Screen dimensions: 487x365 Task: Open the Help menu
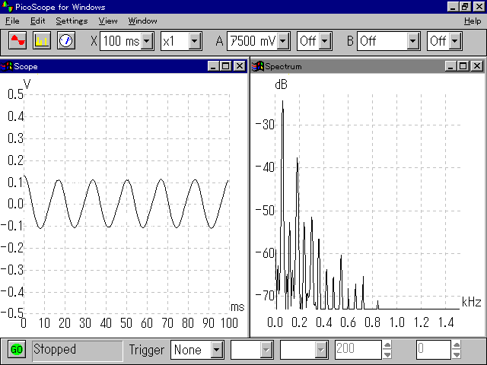pos(472,21)
